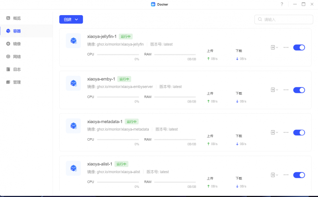Click the 容器 cube sidebar icon

(x=8, y=31)
